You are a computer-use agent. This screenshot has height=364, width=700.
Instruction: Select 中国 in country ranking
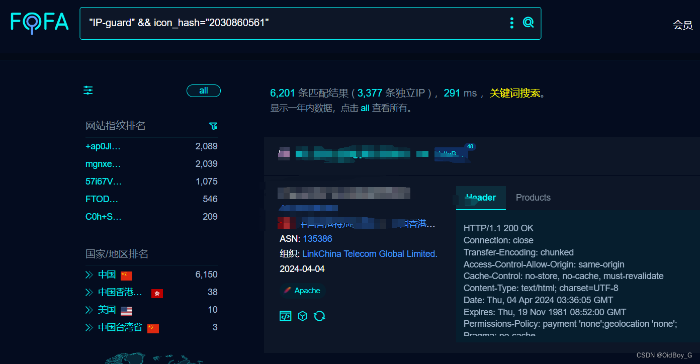(107, 275)
